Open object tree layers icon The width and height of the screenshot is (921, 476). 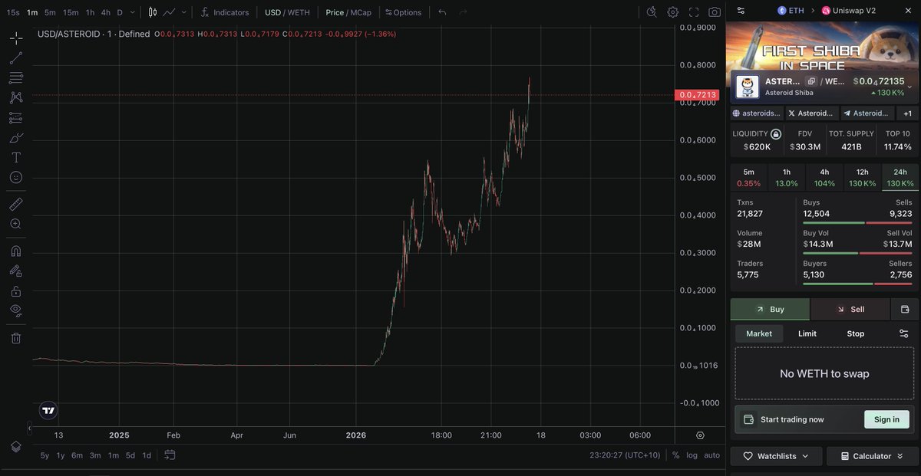click(16, 447)
